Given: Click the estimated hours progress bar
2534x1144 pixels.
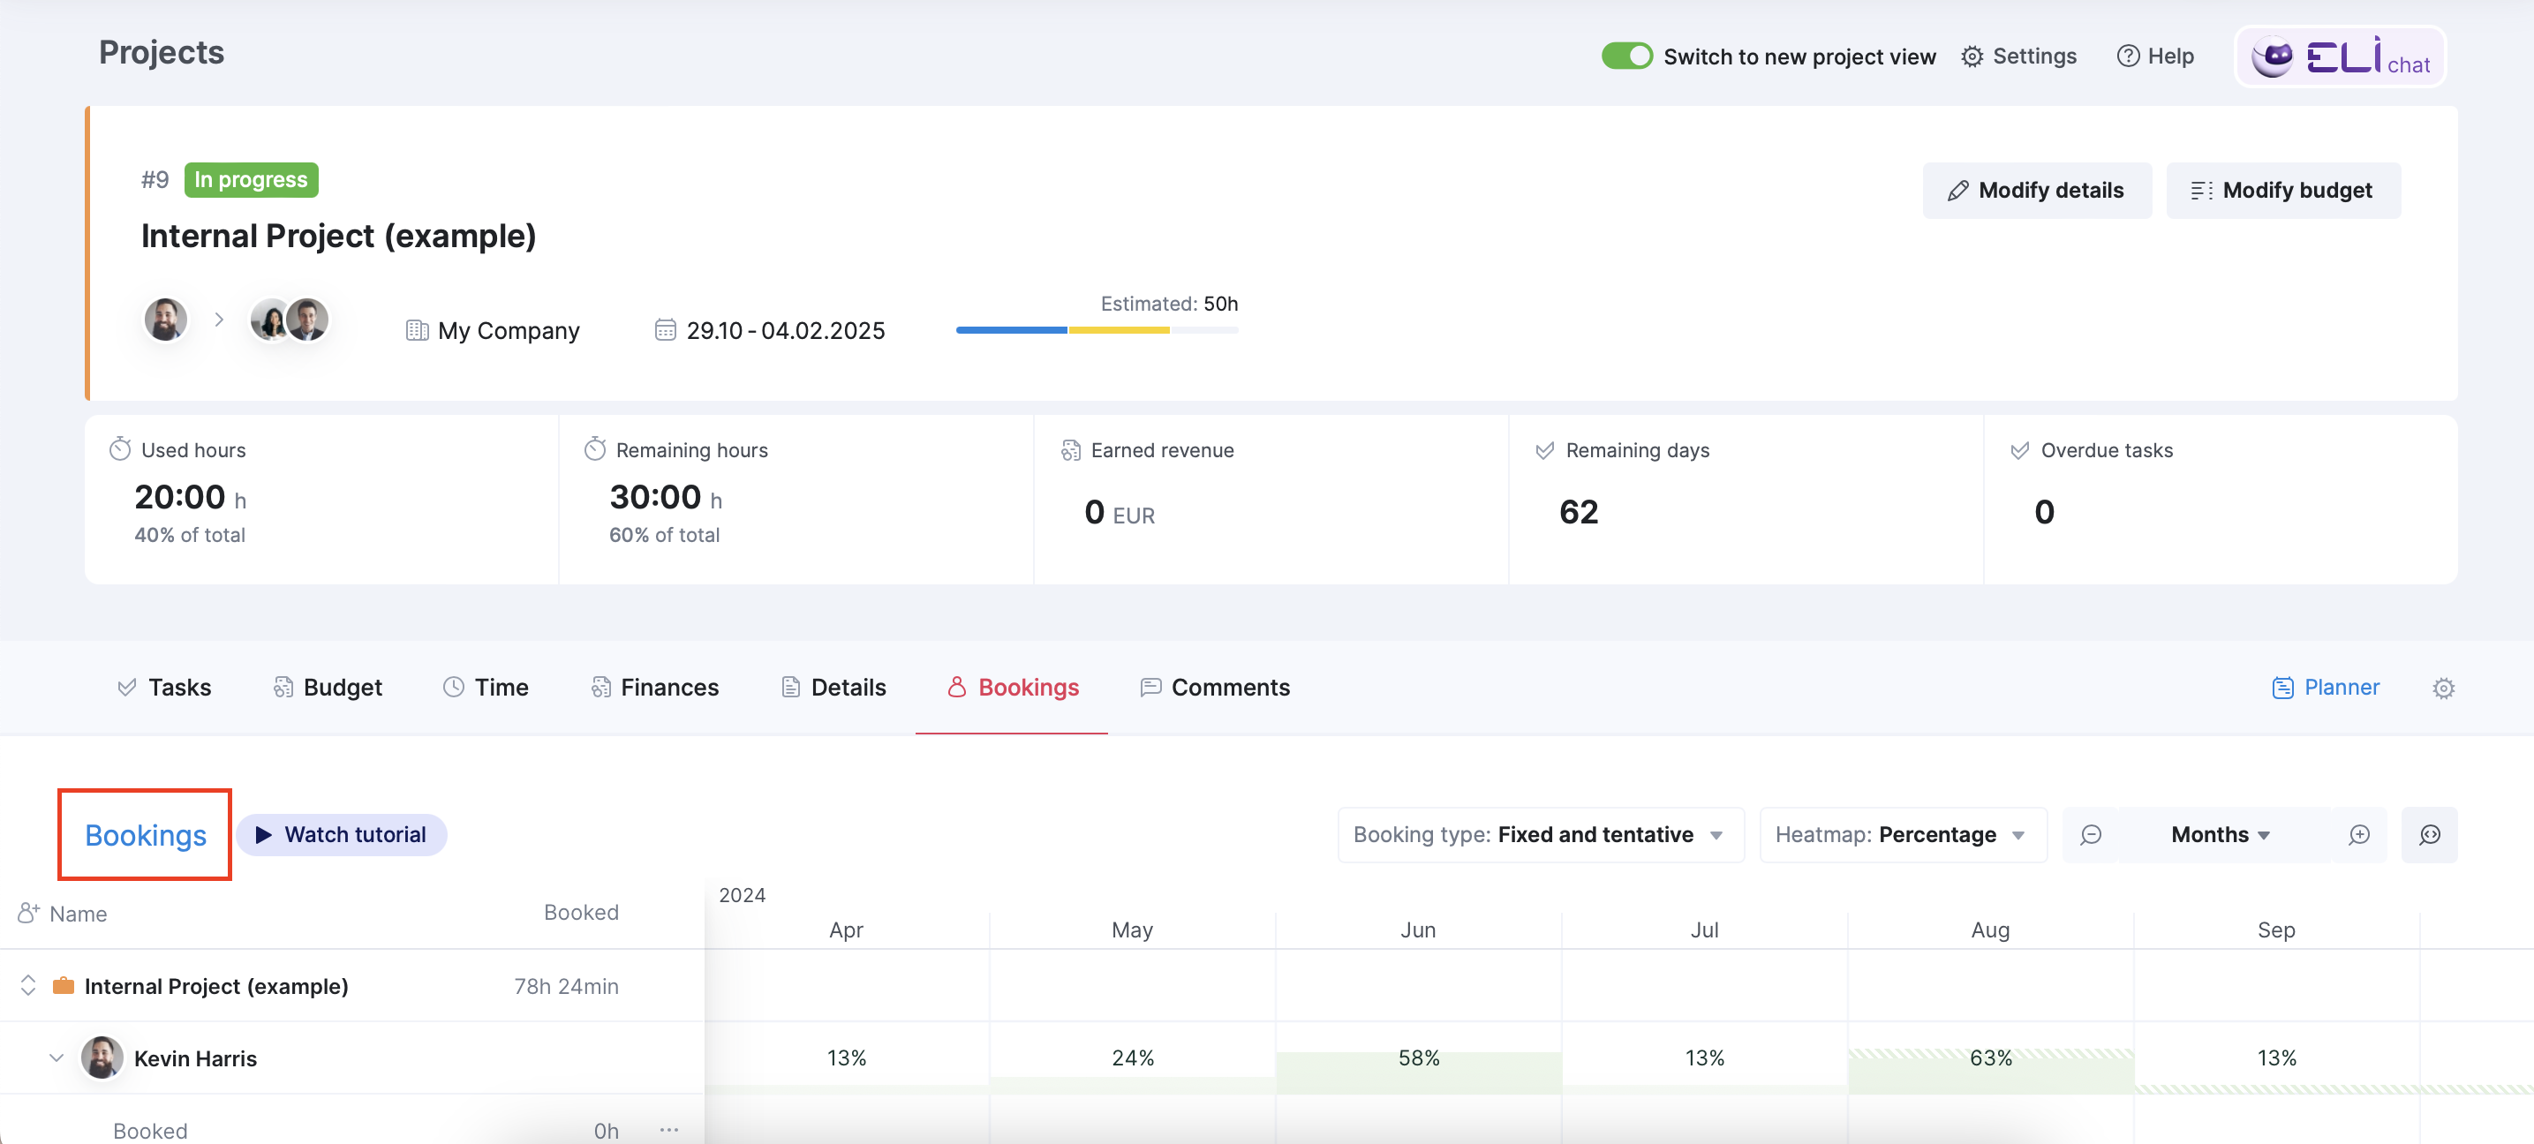Looking at the screenshot, I should click(x=1097, y=330).
